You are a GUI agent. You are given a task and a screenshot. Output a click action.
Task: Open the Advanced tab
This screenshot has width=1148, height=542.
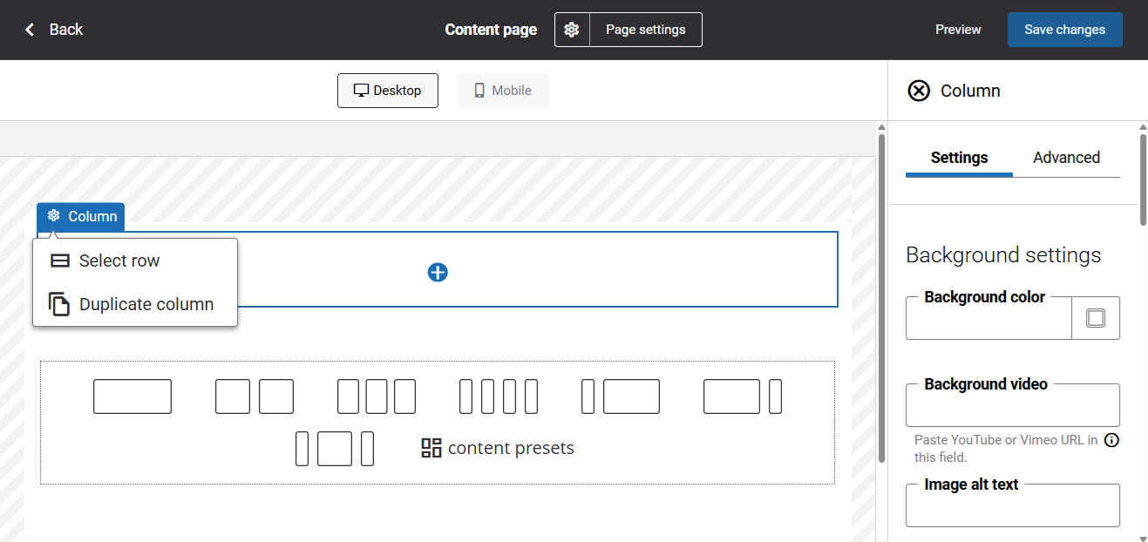(1066, 158)
